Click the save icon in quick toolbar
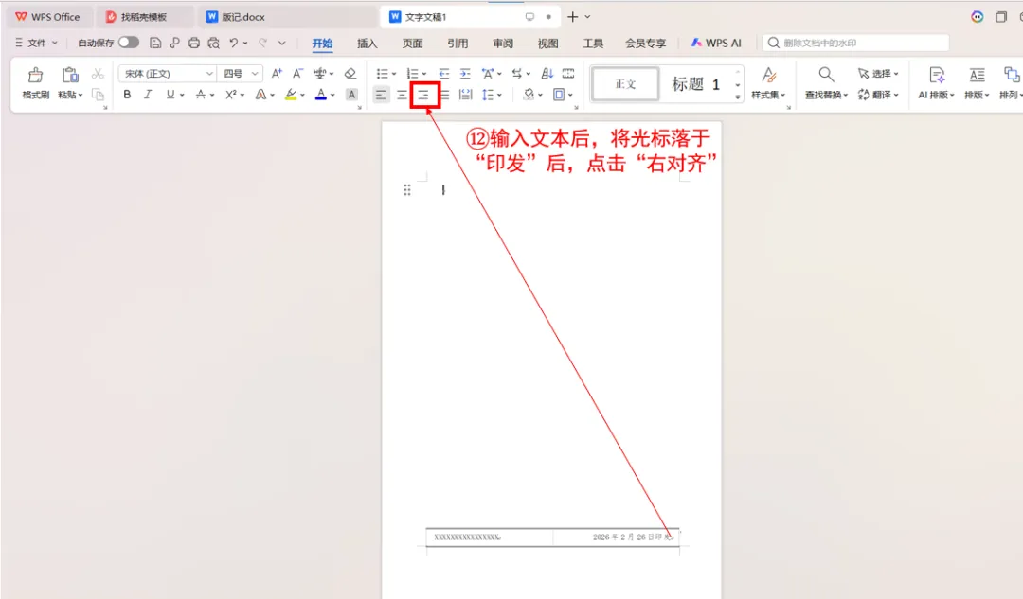This screenshot has height=599, width=1023. tap(155, 43)
